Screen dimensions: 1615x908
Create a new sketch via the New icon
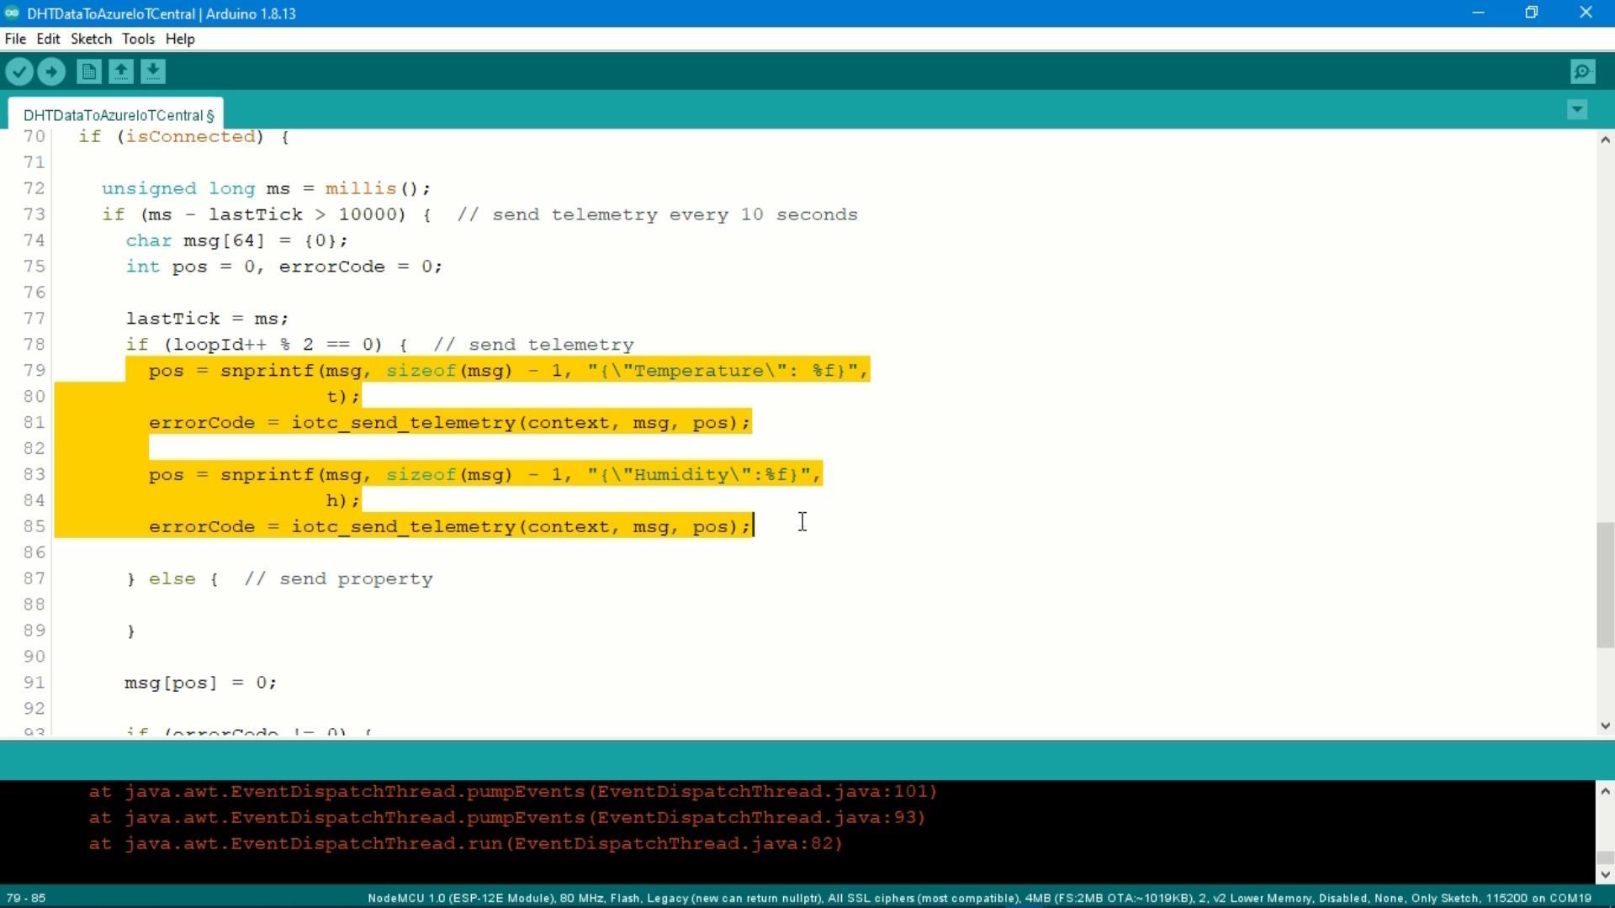tap(87, 71)
